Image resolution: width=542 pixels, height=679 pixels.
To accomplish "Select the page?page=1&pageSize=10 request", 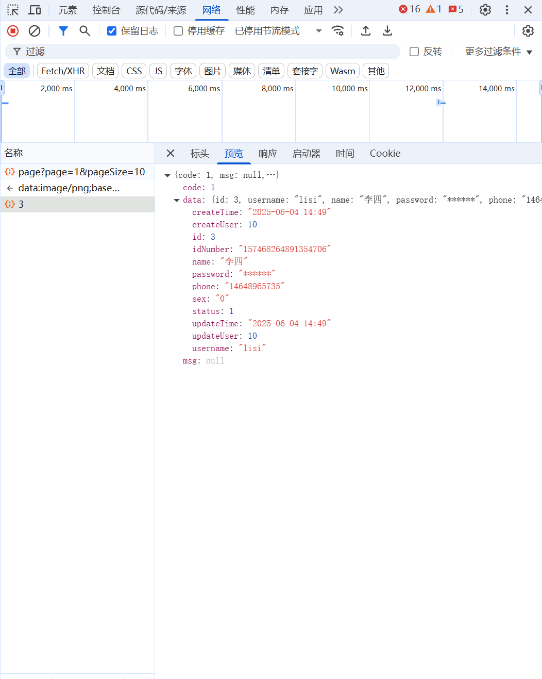I will coord(81,172).
